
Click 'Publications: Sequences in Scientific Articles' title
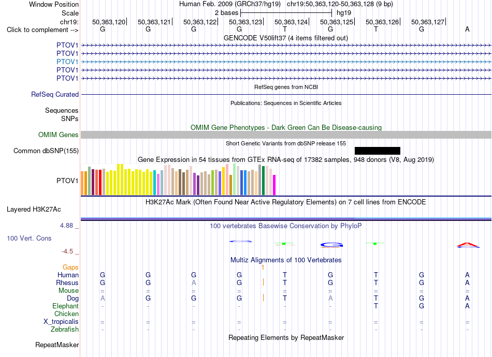coord(286,103)
